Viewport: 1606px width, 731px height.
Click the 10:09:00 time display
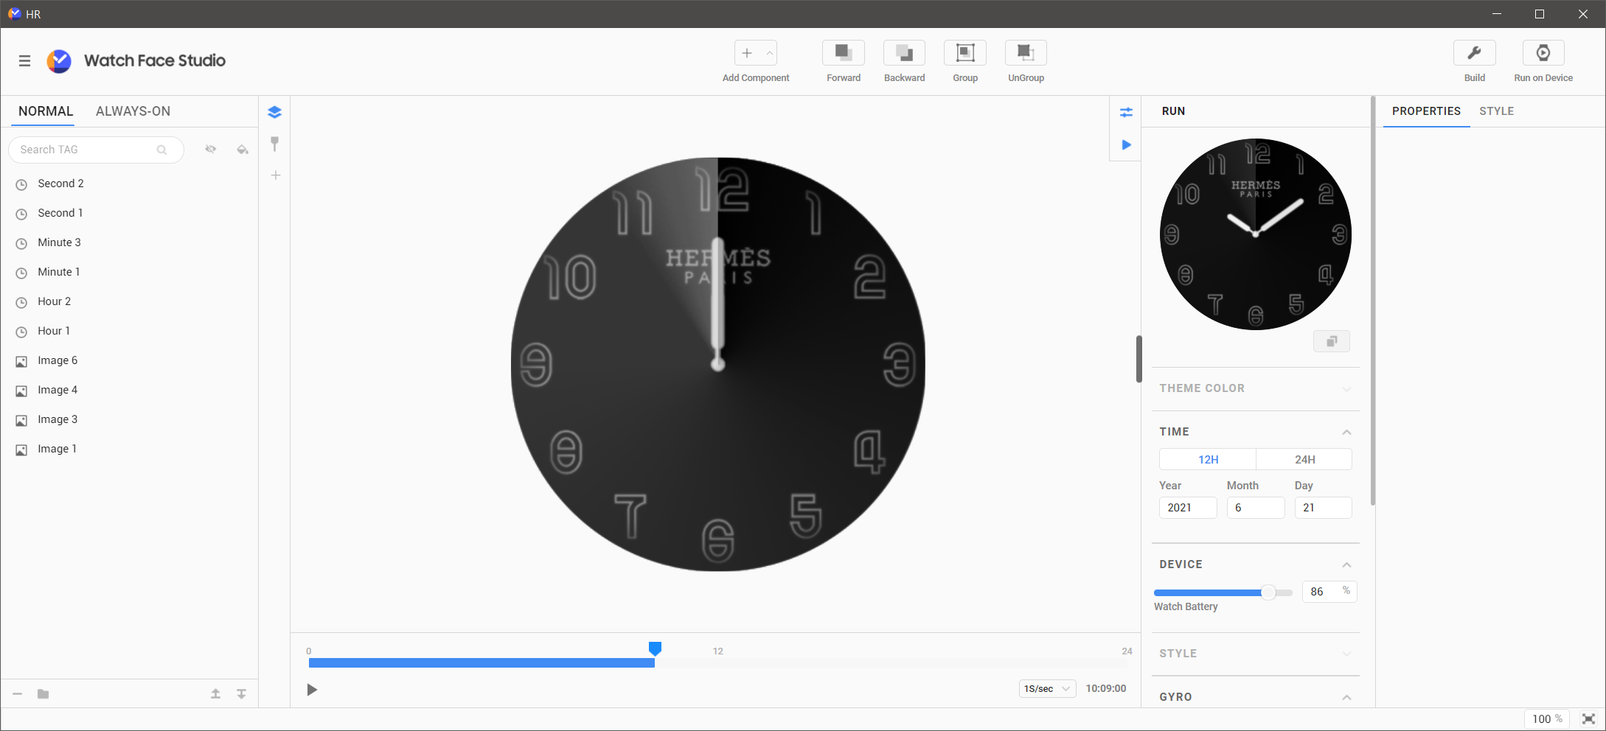(x=1106, y=688)
